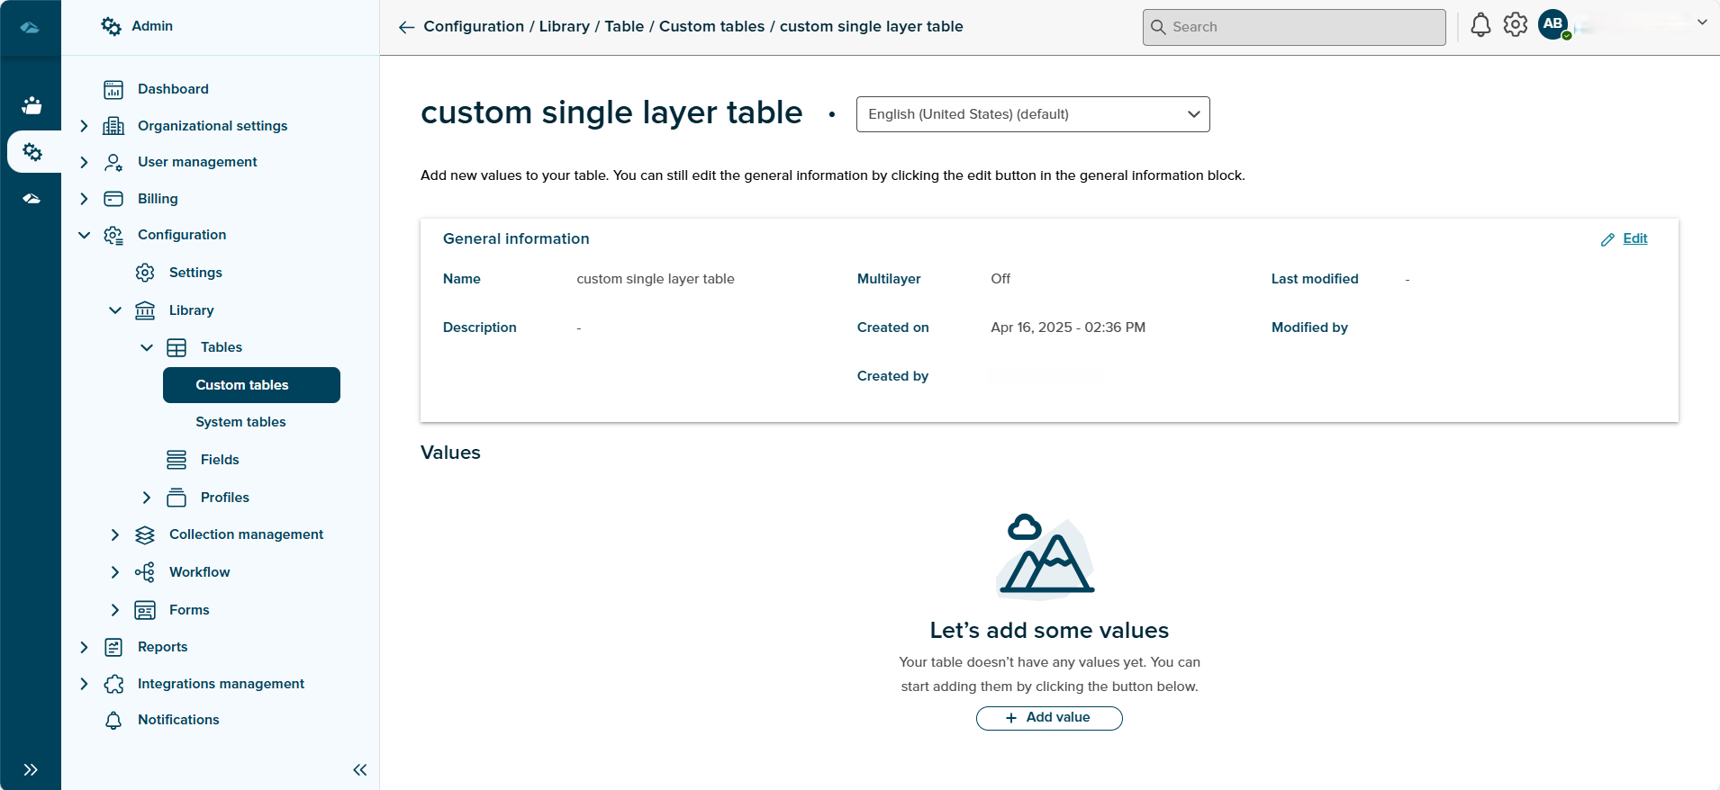
Task: Click the notifications bell icon in header
Action: click(x=1480, y=25)
